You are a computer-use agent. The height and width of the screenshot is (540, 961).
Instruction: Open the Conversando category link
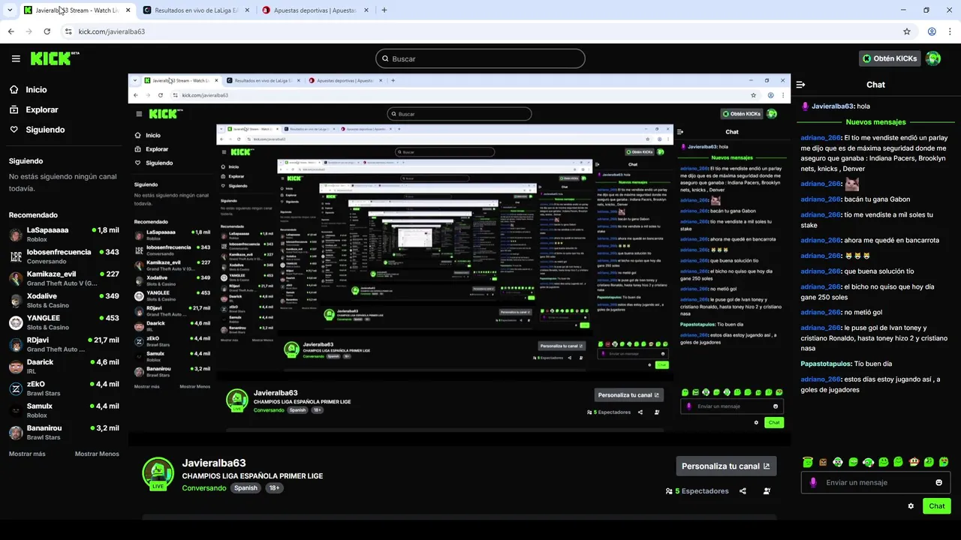(204, 487)
